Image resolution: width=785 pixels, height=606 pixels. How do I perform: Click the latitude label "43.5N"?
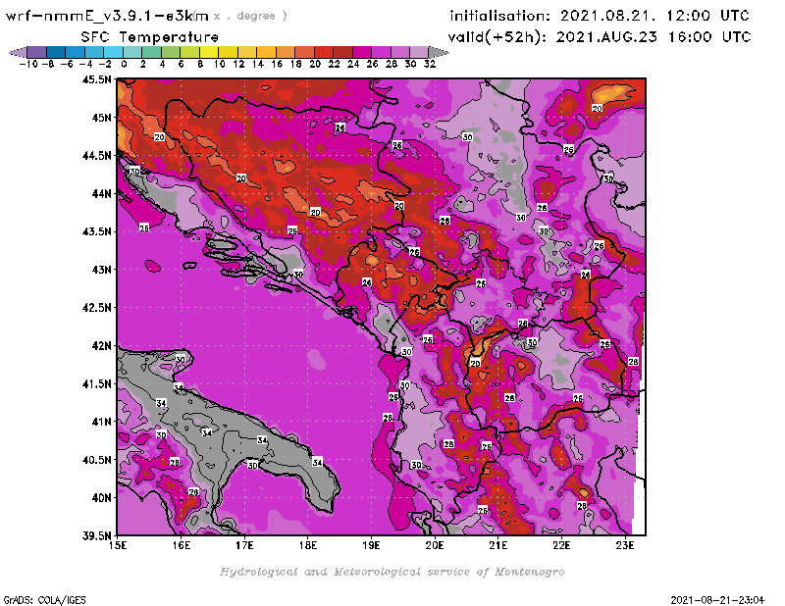point(96,231)
